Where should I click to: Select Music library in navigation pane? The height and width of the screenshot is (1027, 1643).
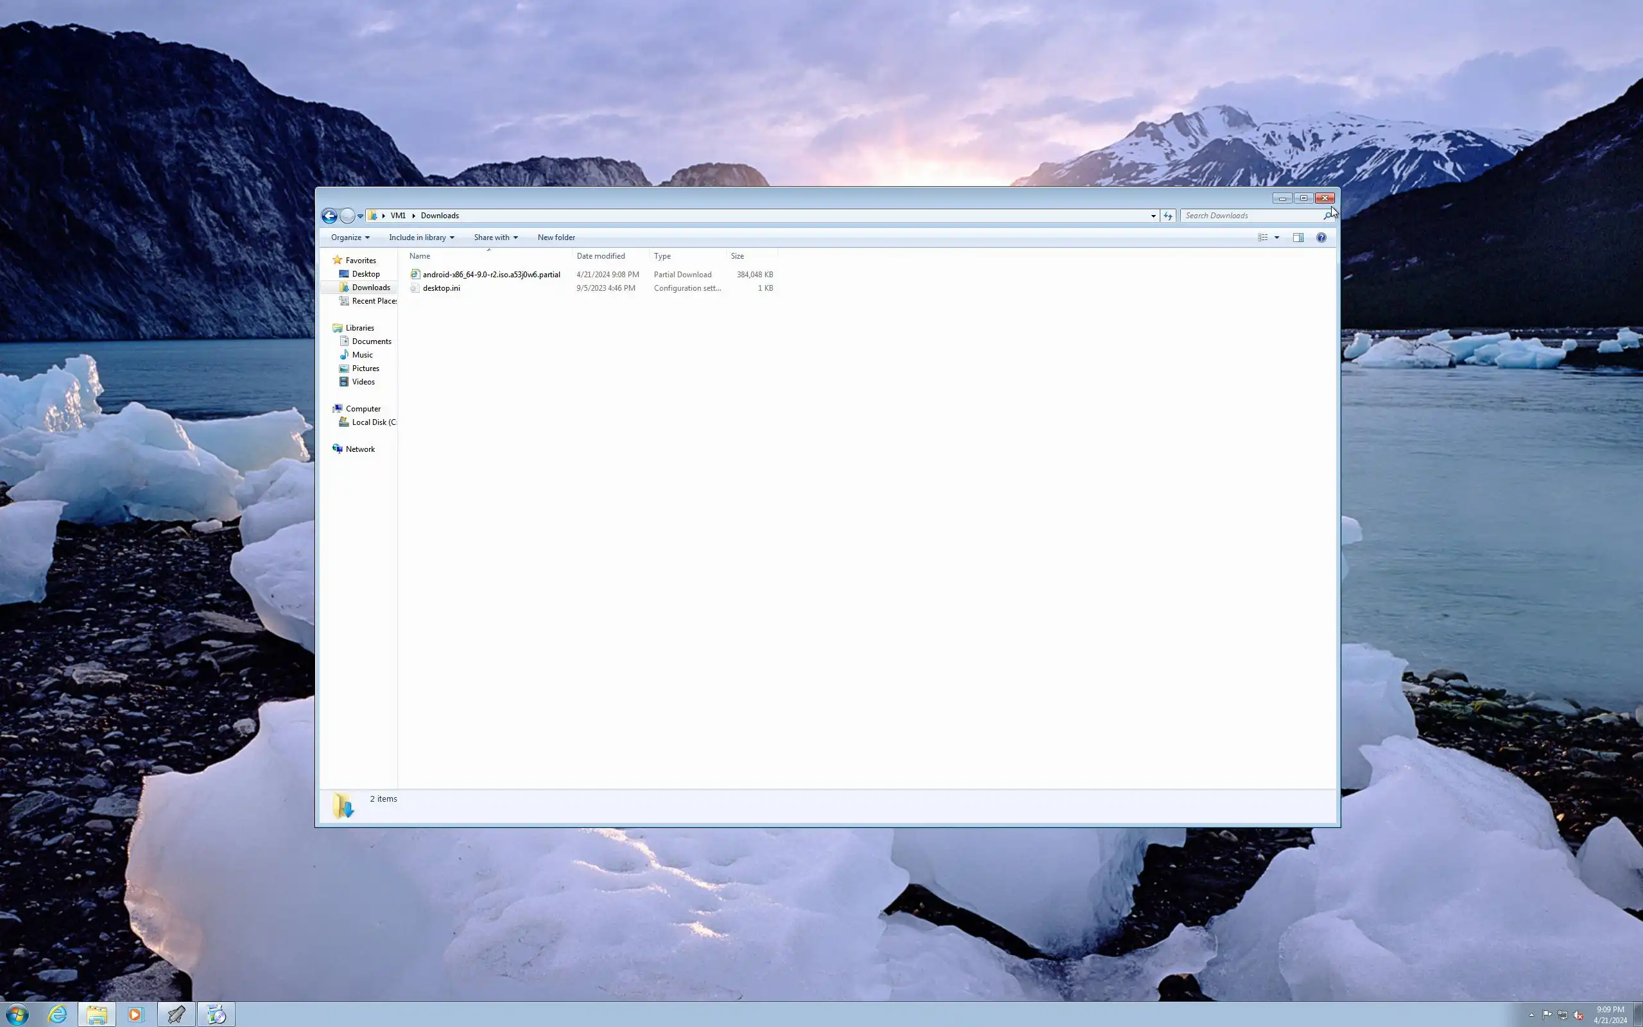[362, 355]
